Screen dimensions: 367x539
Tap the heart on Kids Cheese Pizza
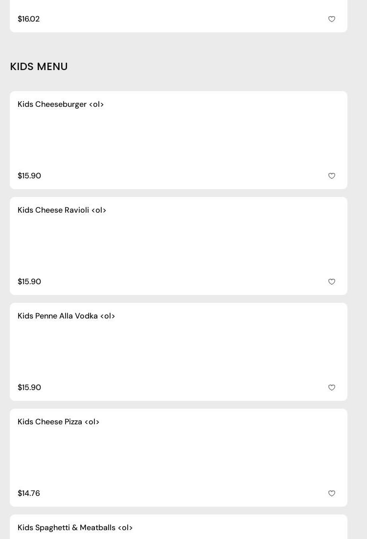[332, 493]
